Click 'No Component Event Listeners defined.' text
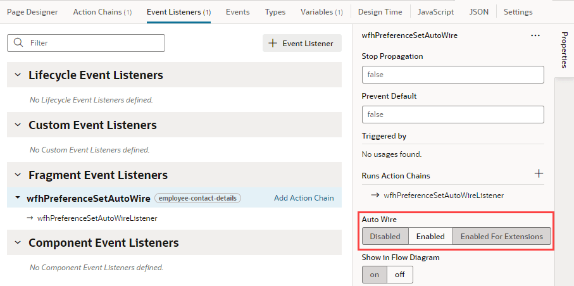This screenshot has height=286, width=574. [97, 267]
